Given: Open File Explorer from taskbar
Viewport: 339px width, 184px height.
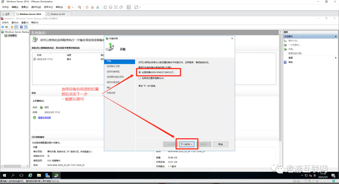Looking at the screenshot, I should coord(39,175).
